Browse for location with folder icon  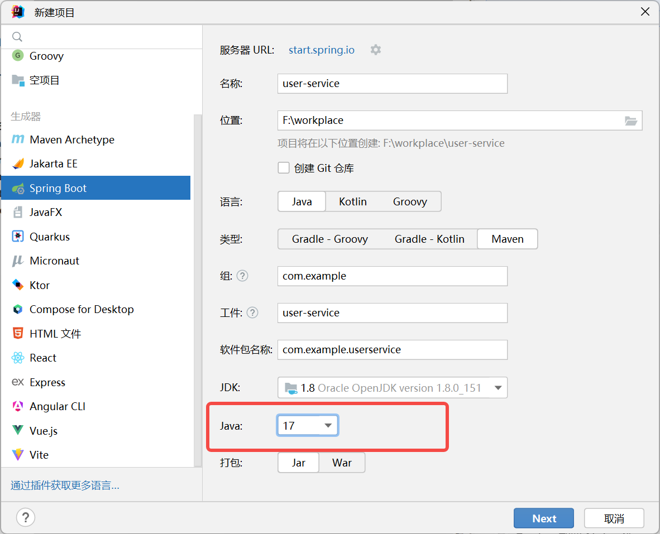coord(630,121)
